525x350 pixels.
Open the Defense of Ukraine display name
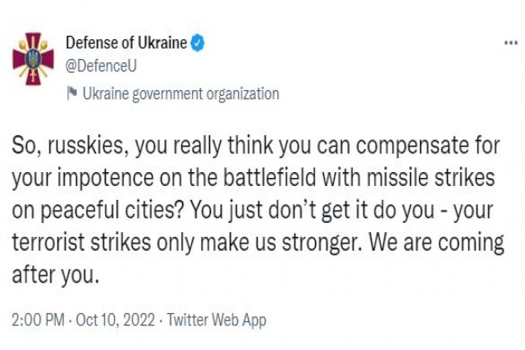[126, 43]
